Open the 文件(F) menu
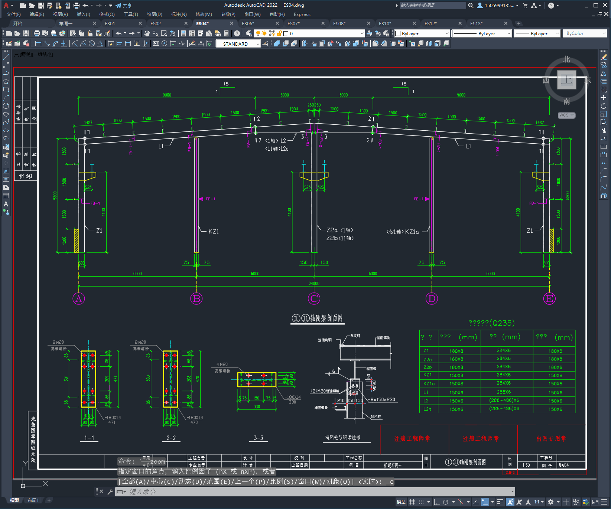The height and width of the screenshot is (509, 611). tap(14, 14)
